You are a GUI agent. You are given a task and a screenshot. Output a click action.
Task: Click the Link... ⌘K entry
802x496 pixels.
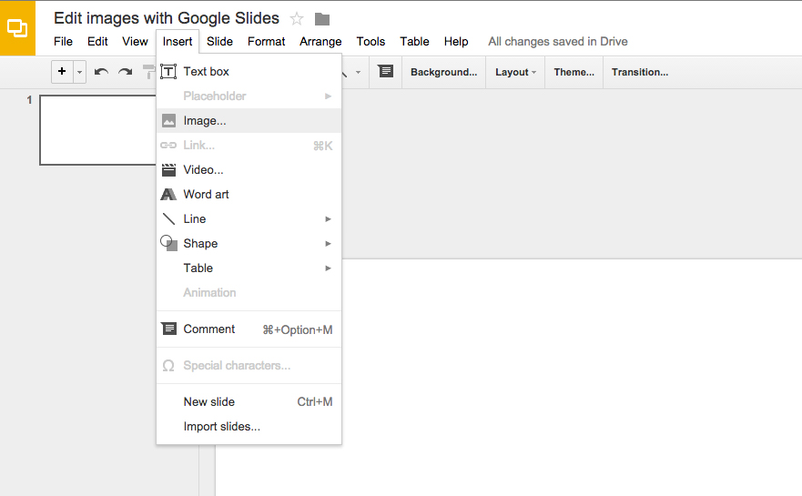249,146
